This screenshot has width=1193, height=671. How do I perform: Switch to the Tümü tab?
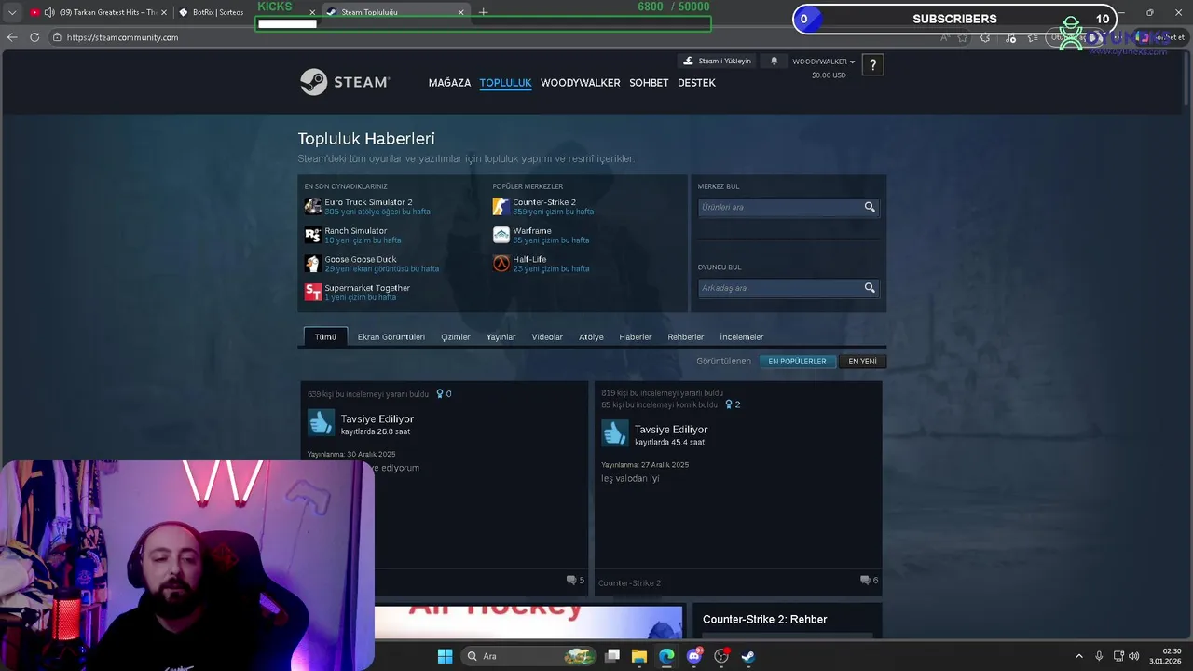(x=325, y=336)
